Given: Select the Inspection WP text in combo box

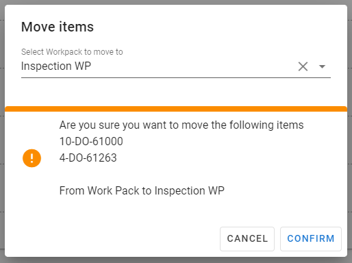Looking at the screenshot, I should (56, 66).
